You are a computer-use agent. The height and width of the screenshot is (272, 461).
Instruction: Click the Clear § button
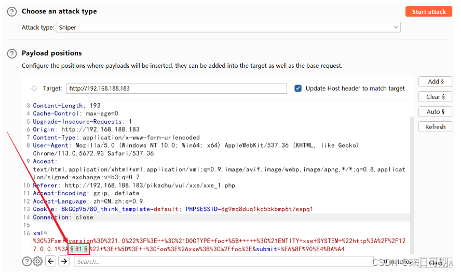coord(435,97)
